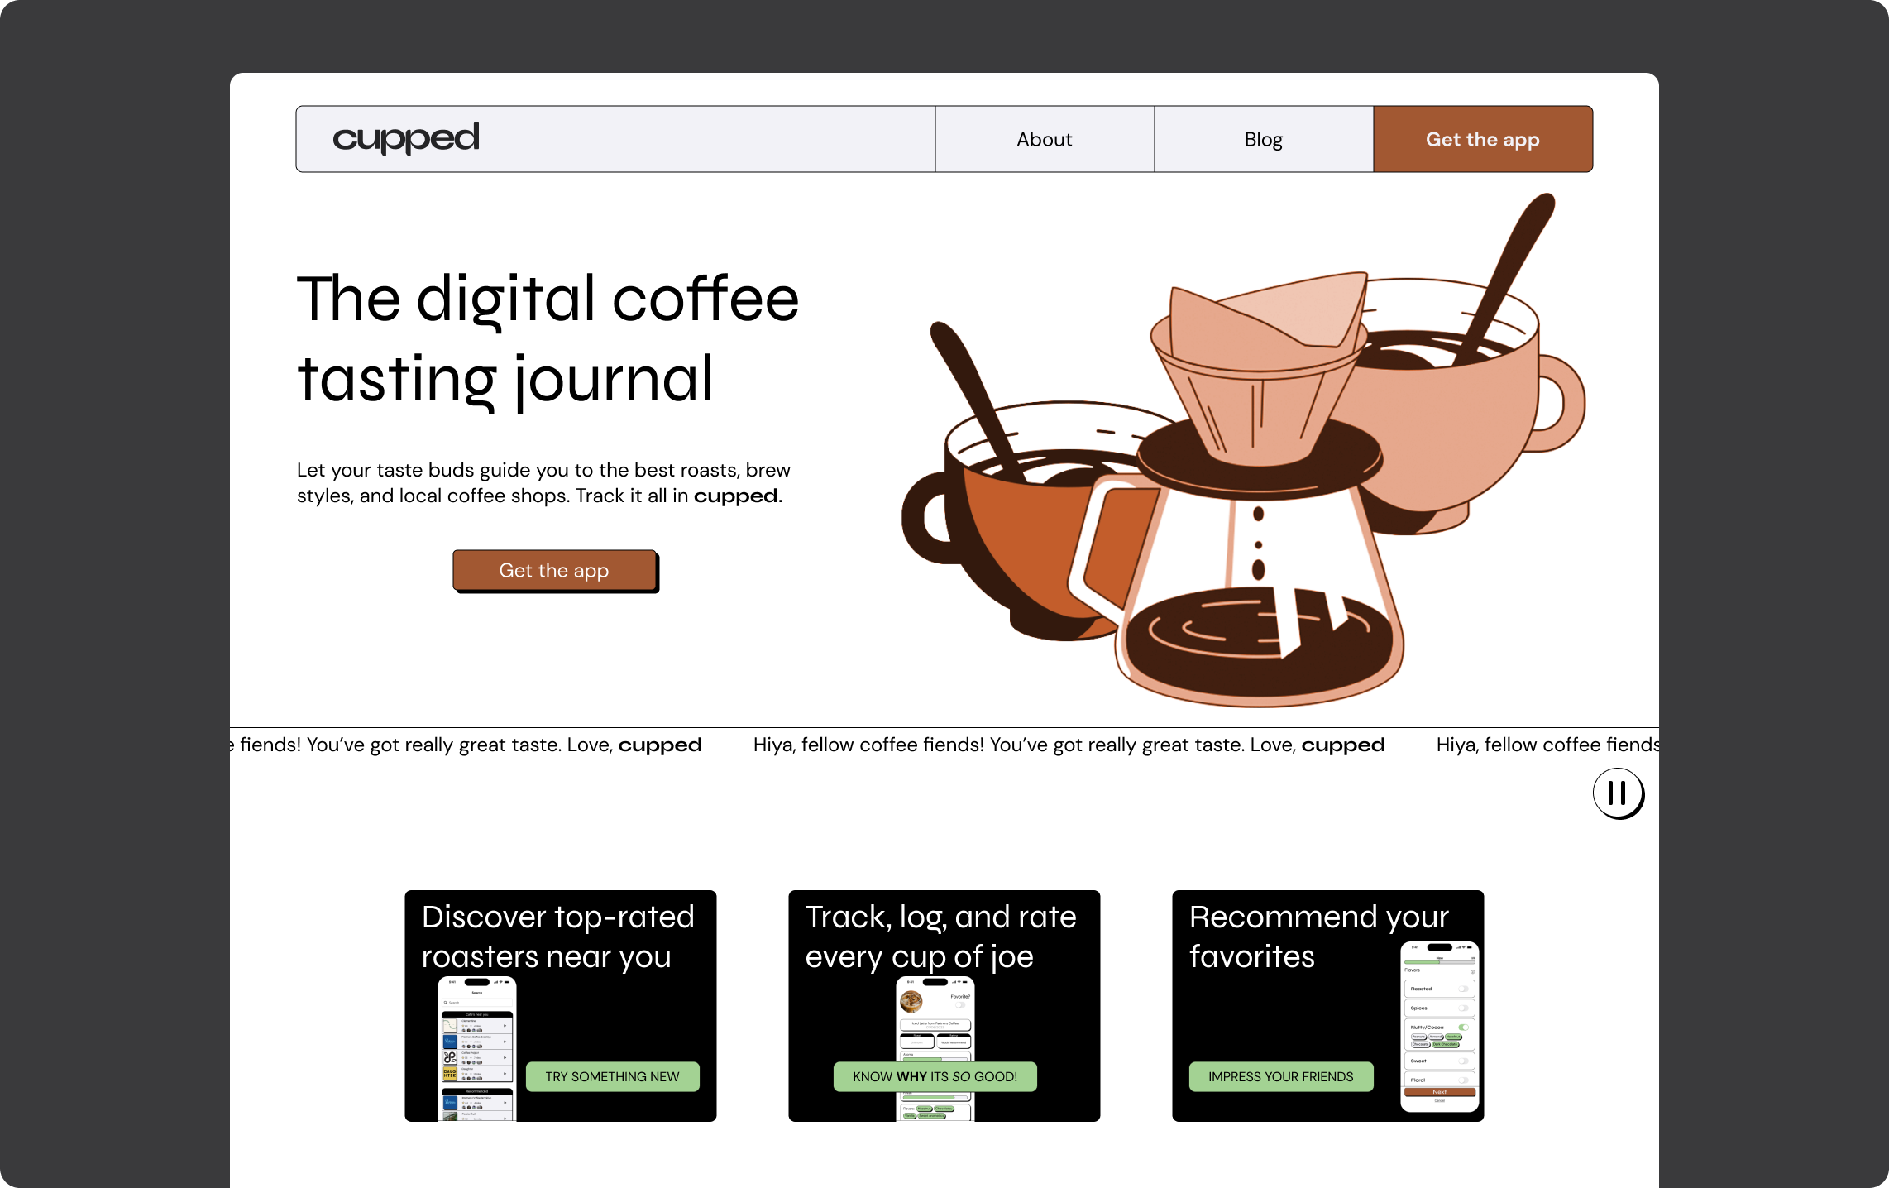This screenshot has width=1889, height=1188.
Task: Enable the Roasted flavor toggle
Action: click(x=1464, y=989)
